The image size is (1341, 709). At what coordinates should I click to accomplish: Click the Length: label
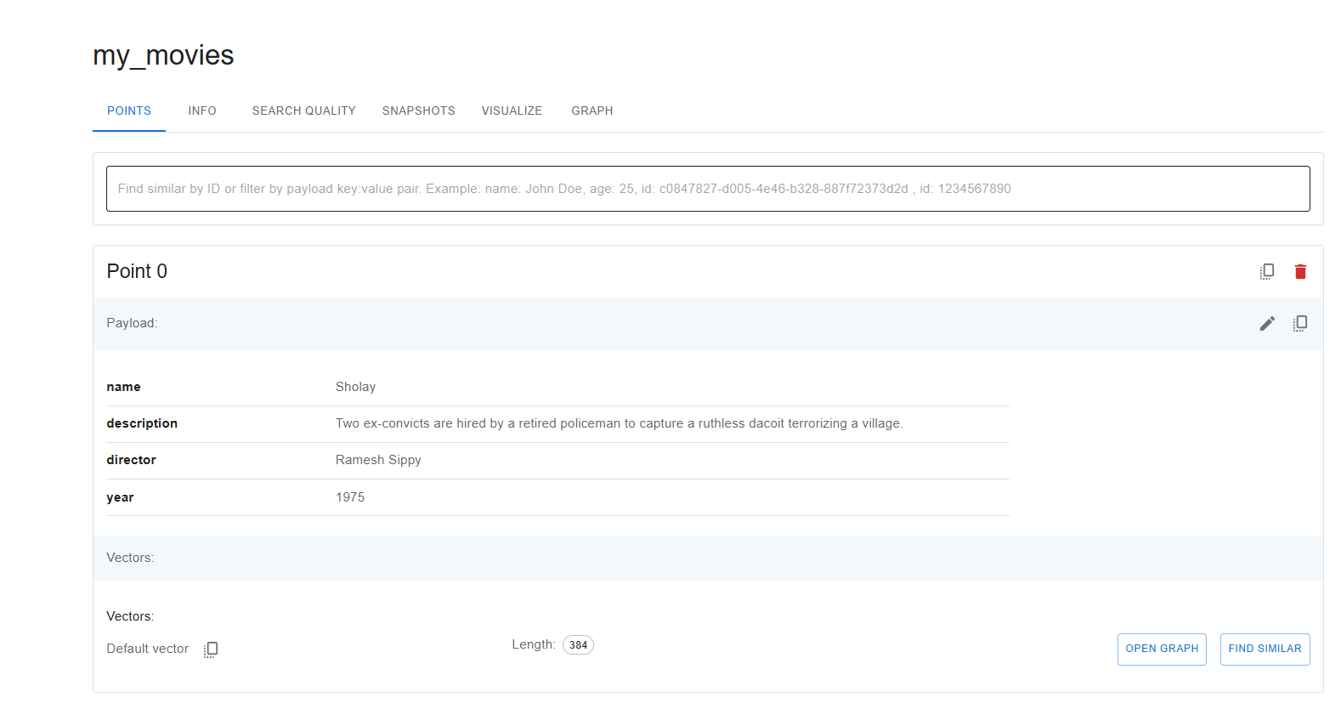(x=534, y=644)
